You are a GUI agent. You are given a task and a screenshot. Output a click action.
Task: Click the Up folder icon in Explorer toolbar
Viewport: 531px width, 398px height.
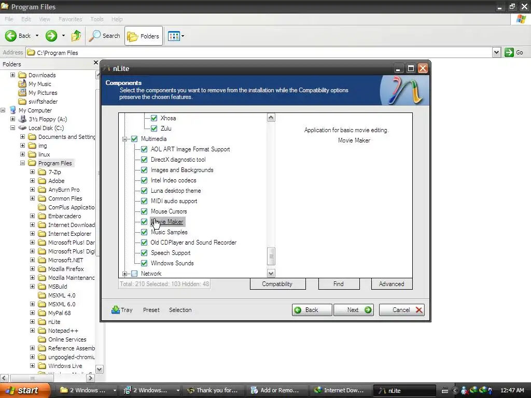pyautogui.click(x=76, y=36)
